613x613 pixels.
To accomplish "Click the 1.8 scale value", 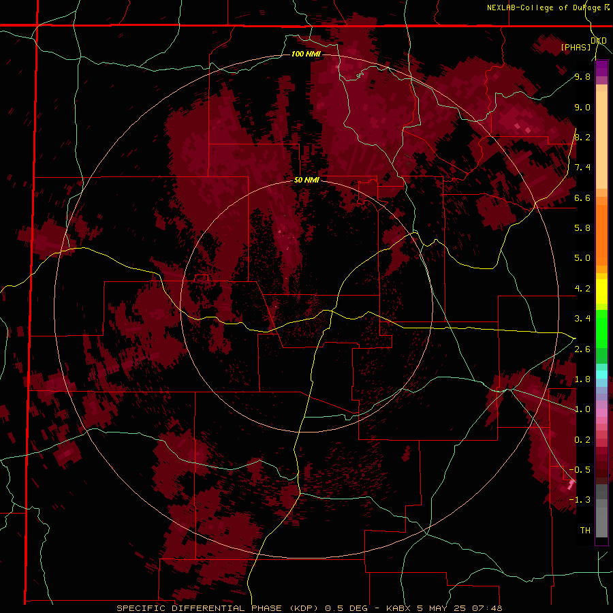I will [582, 379].
